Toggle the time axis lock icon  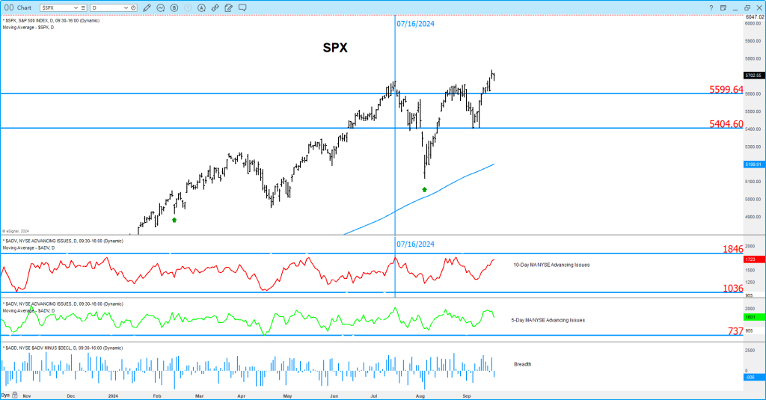tap(15, 395)
